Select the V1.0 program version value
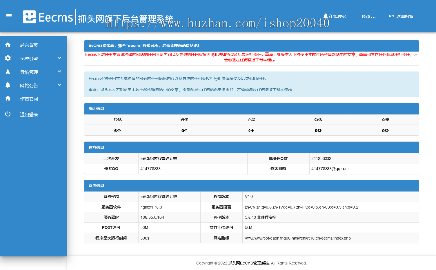This screenshot has width=436, height=270. 249,196
